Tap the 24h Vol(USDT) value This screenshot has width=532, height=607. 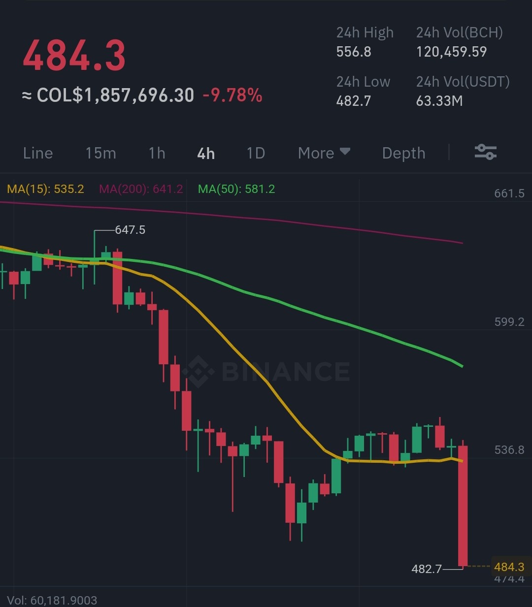[x=439, y=101]
